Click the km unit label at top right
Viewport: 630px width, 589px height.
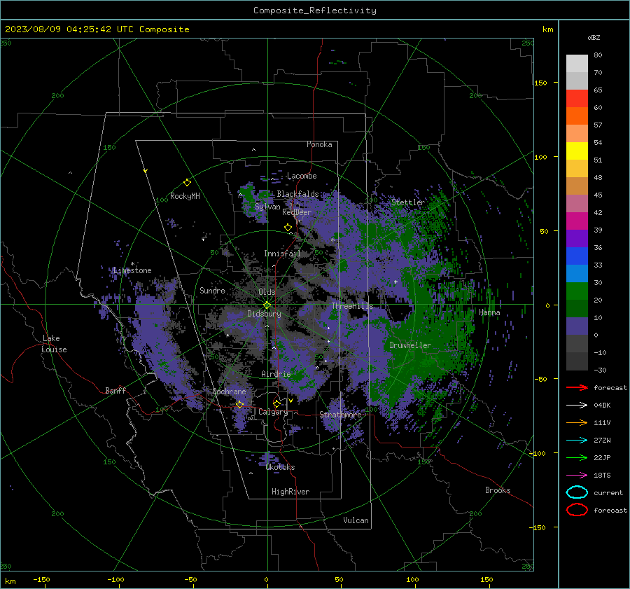tap(547, 29)
